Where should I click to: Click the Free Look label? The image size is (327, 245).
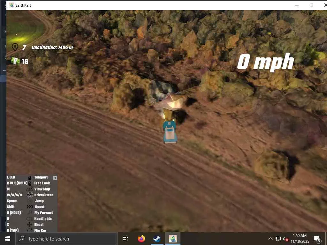tap(42, 183)
